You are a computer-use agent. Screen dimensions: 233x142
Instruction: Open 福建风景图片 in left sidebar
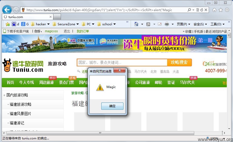[x=20, y=114]
